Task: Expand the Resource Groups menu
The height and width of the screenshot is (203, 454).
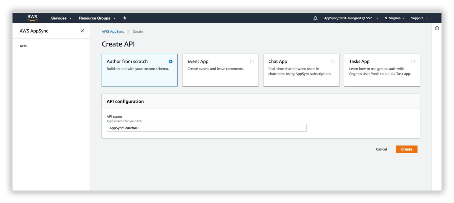Action: 97,18
